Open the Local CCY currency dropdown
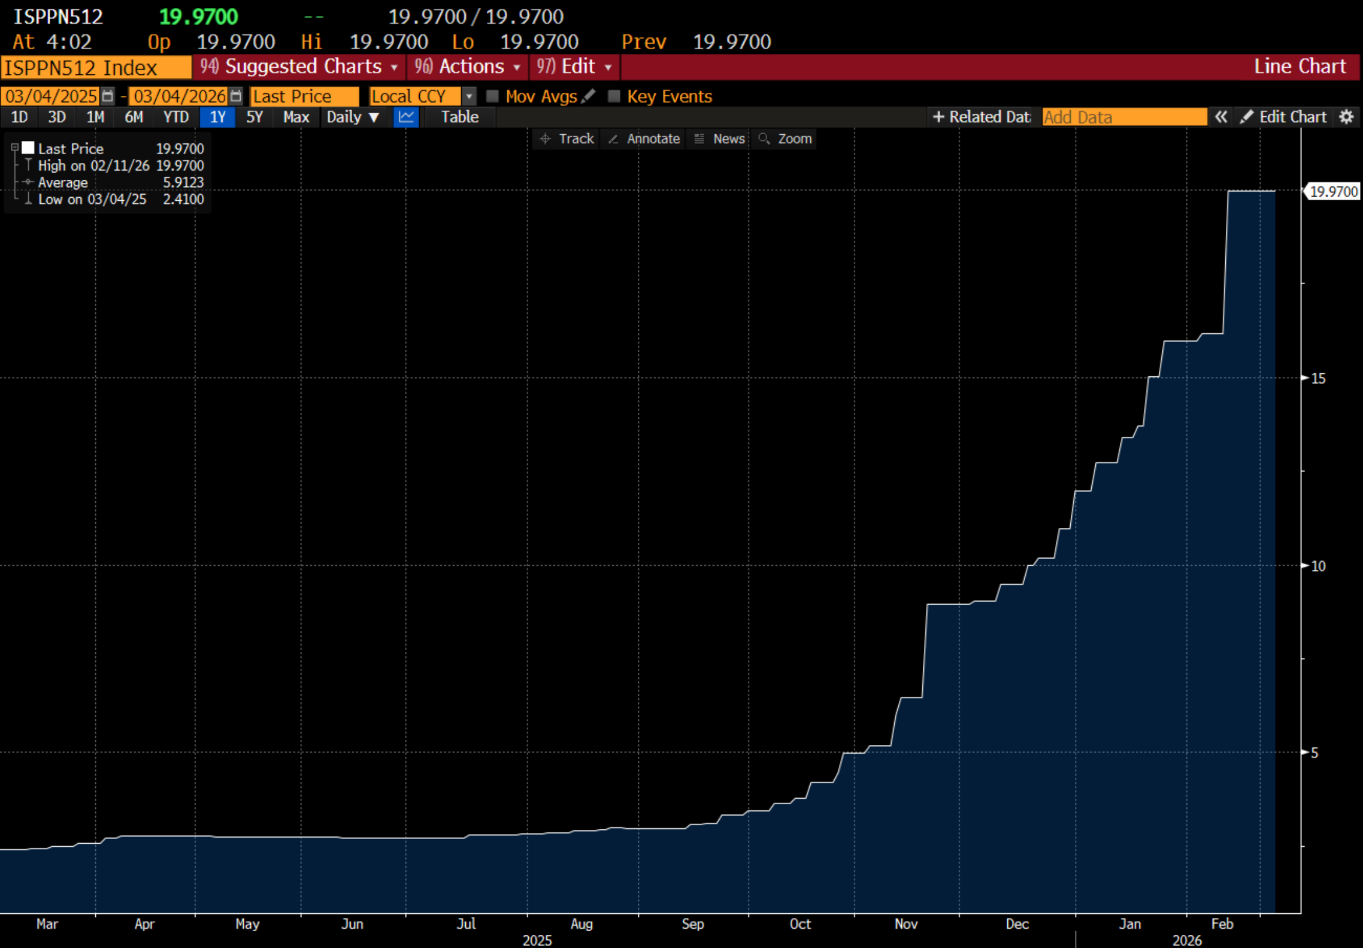This screenshot has width=1363, height=948. click(469, 96)
